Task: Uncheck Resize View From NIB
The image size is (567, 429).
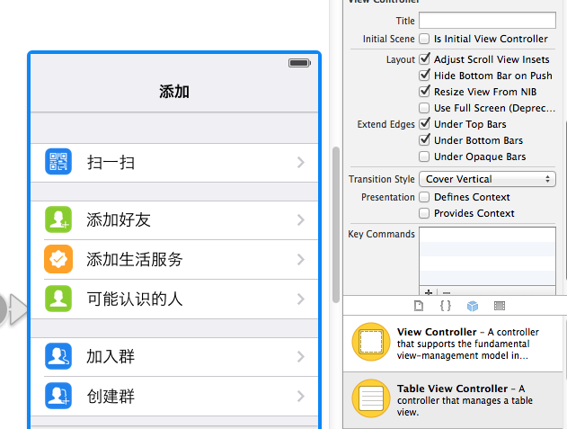Action: pyautogui.click(x=424, y=92)
